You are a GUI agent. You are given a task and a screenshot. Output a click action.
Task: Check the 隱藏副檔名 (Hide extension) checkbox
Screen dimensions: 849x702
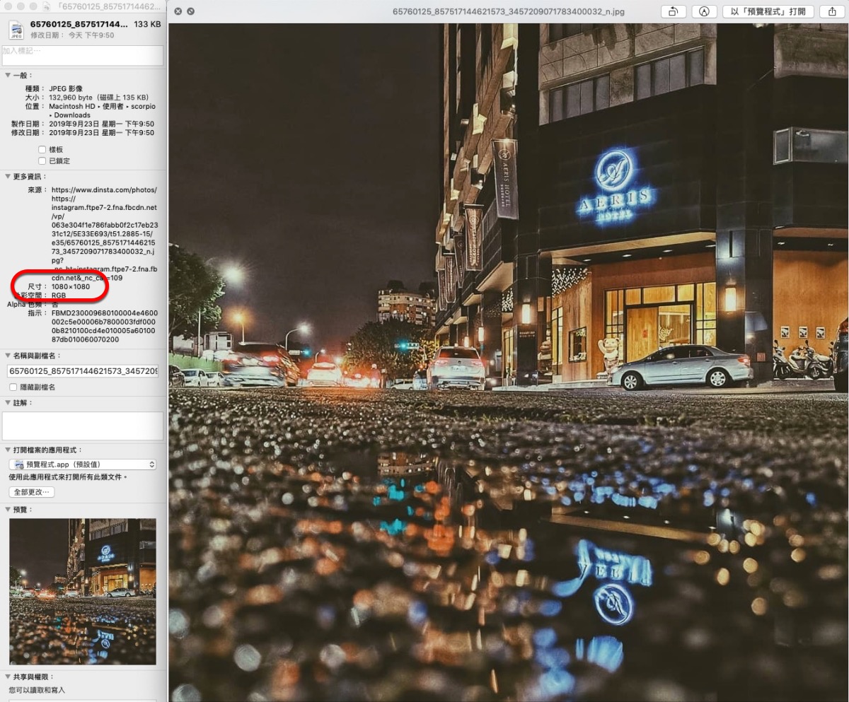[13, 387]
